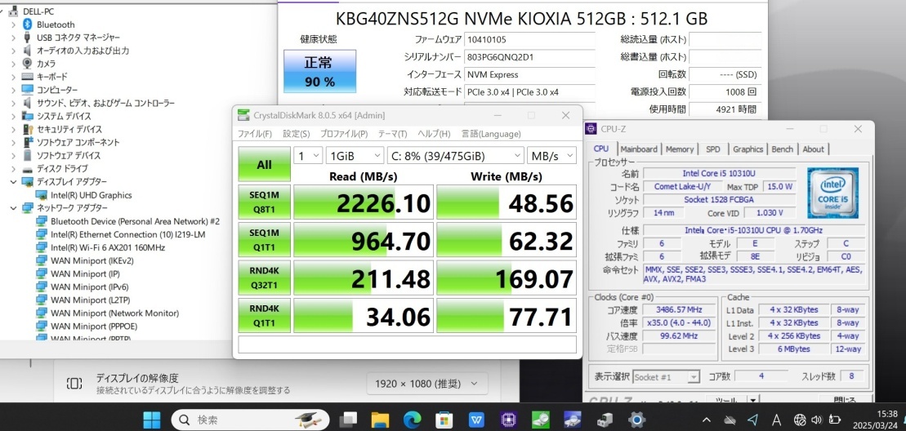Image resolution: width=906 pixels, height=431 pixels.
Task: Click the セキュリティ デバイス icon
Action: click(x=27, y=129)
